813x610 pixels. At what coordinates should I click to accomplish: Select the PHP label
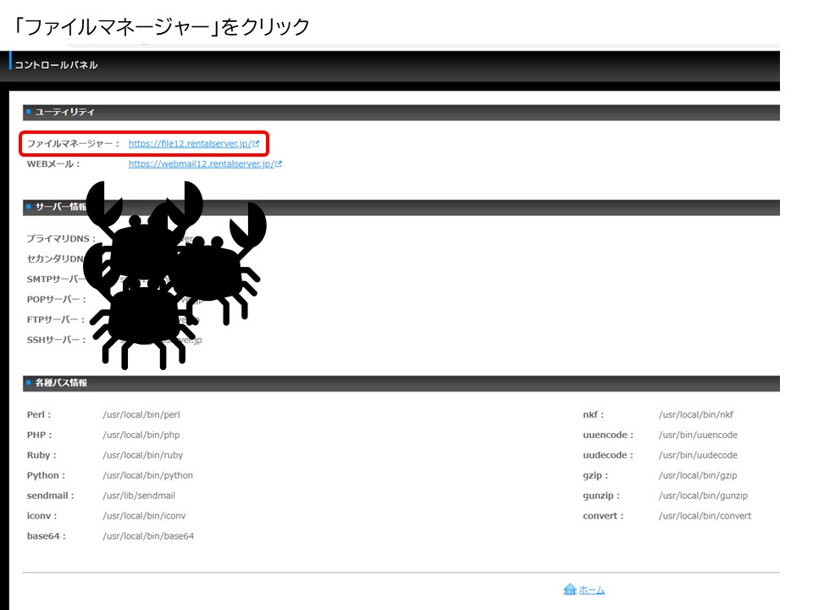point(40,435)
